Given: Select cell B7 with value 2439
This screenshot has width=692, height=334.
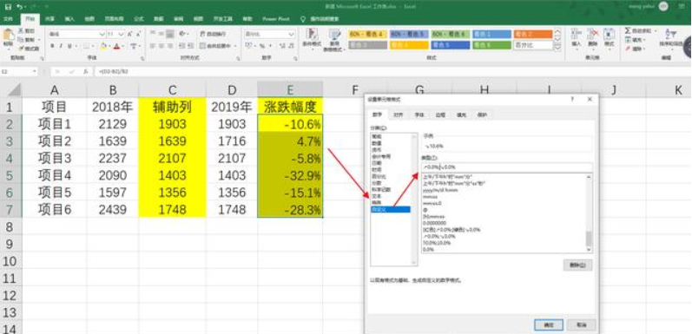Looking at the screenshot, I should coord(113,209).
